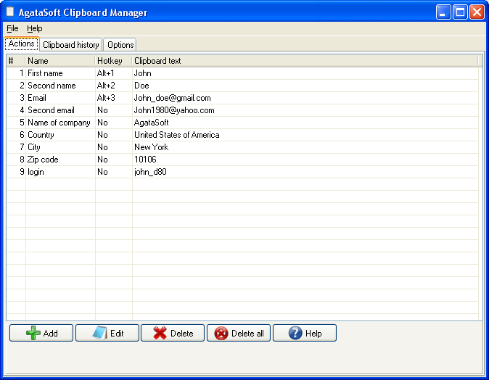Sort by the Hotkey column header
The image size is (489, 380).
pos(113,61)
